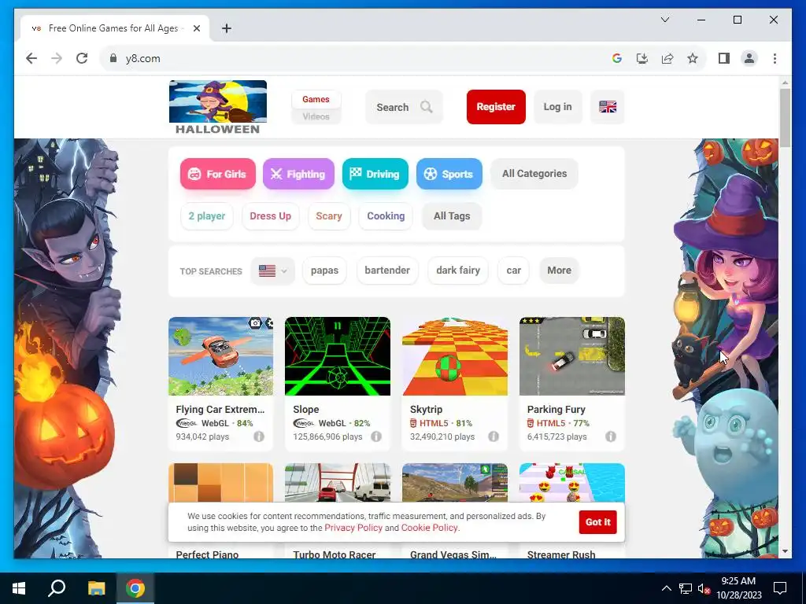Change language via the UK flag

tap(607, 107)
